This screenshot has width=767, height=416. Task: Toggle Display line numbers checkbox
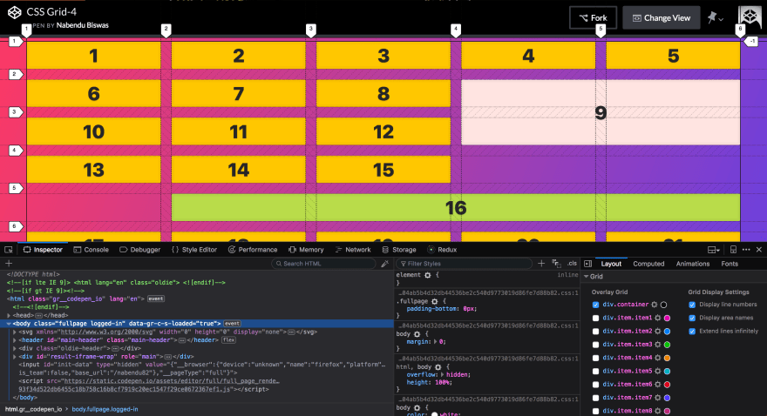[692, 305]
